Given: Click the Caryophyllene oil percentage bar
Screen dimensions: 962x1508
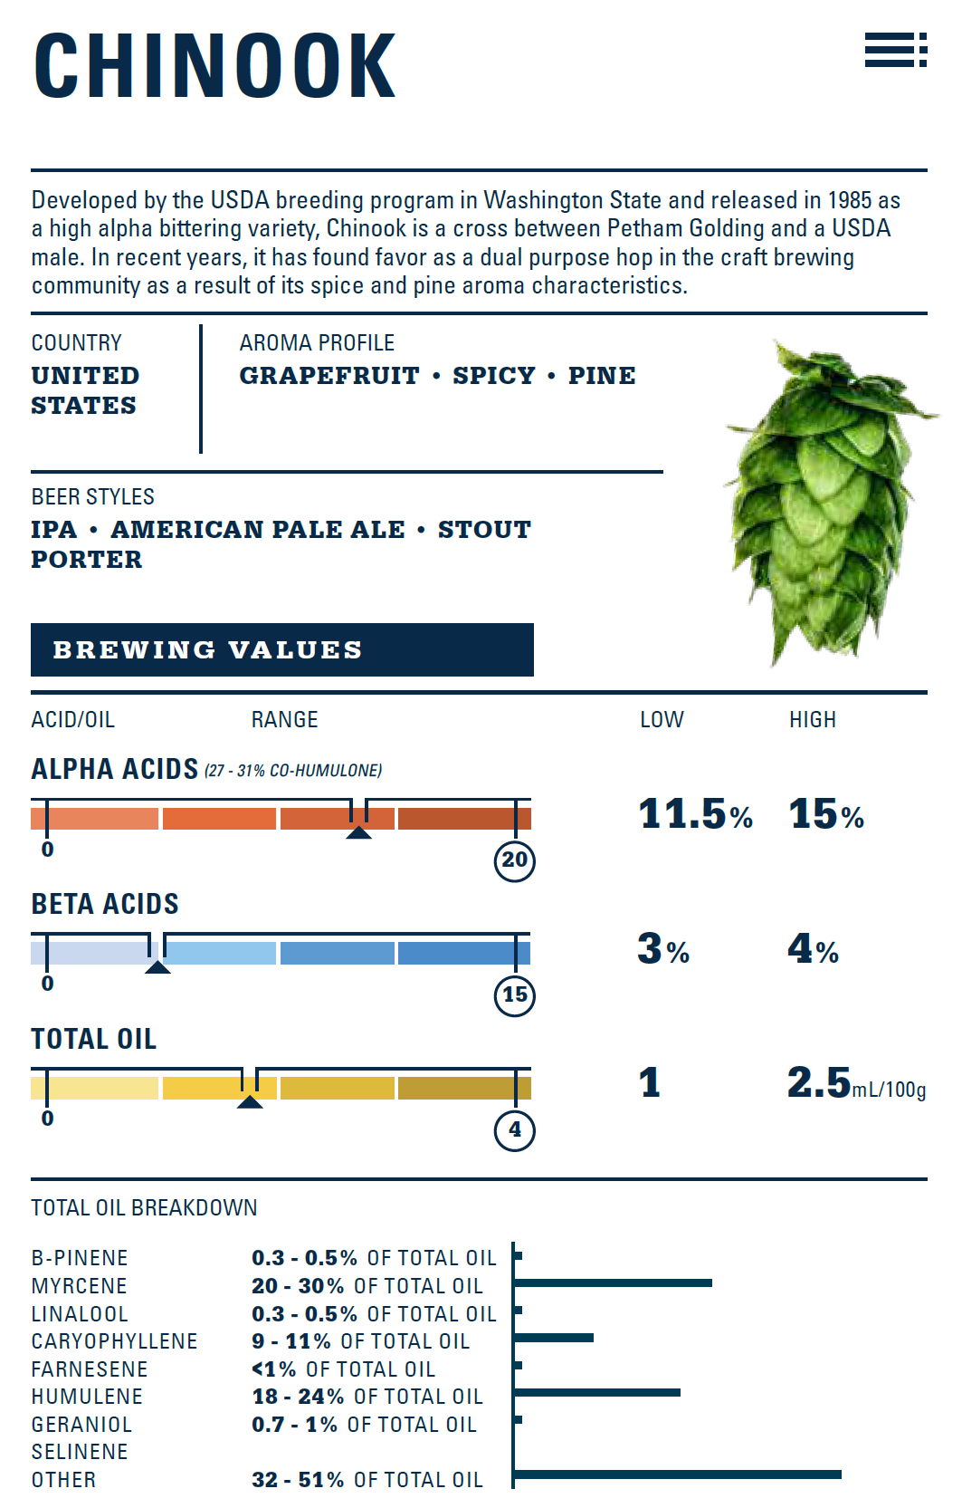Looking at the screenshot, I should (554, 1338).
